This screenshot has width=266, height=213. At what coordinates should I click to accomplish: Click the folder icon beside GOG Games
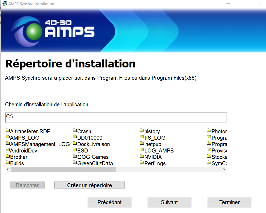coord(75,157)
